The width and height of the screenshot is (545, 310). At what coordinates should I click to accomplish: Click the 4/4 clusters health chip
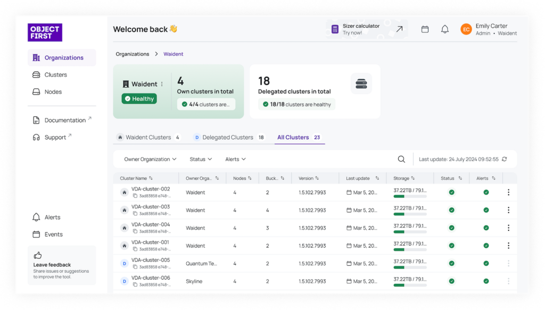click(x=206, y=104)
